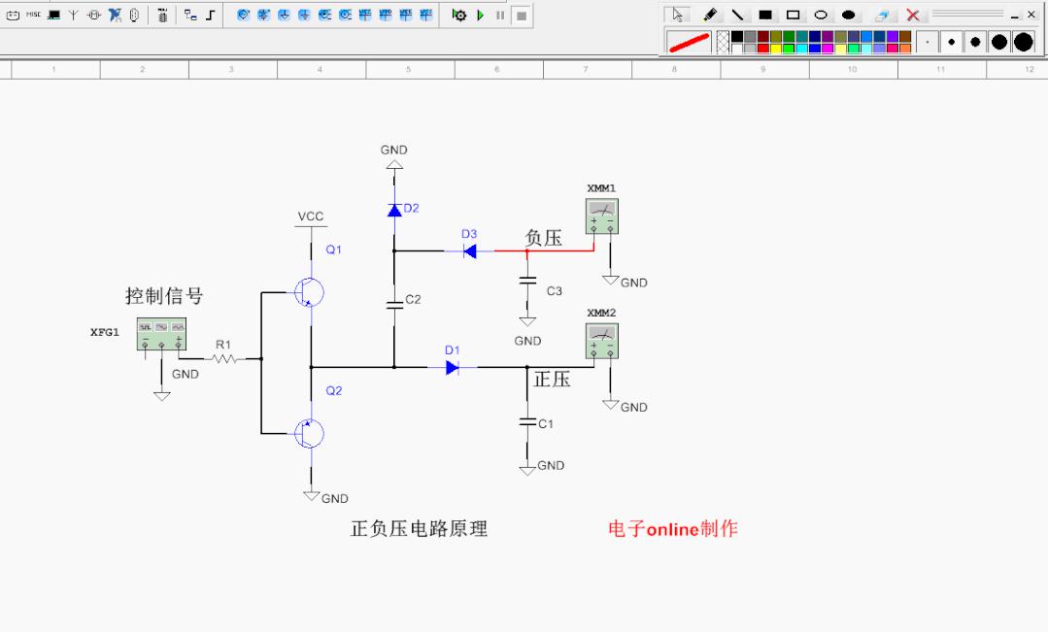Pick the filled black rectangle tool
The height and width of the screenshot is (632, 1048).
pyautogui.click(x=765, y=15)
